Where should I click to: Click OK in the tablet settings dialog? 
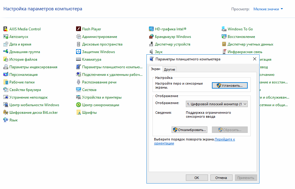click(197, 178)
